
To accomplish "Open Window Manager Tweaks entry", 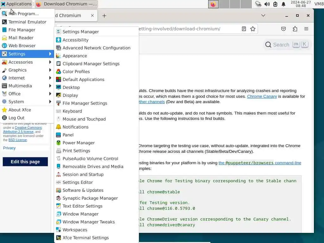I will coord(96,222).
